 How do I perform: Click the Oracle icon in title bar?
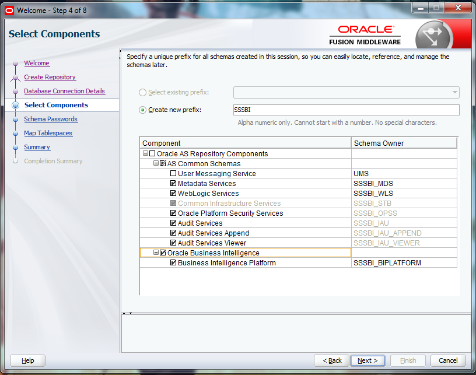pyautogui.click(x=9, y=10)
